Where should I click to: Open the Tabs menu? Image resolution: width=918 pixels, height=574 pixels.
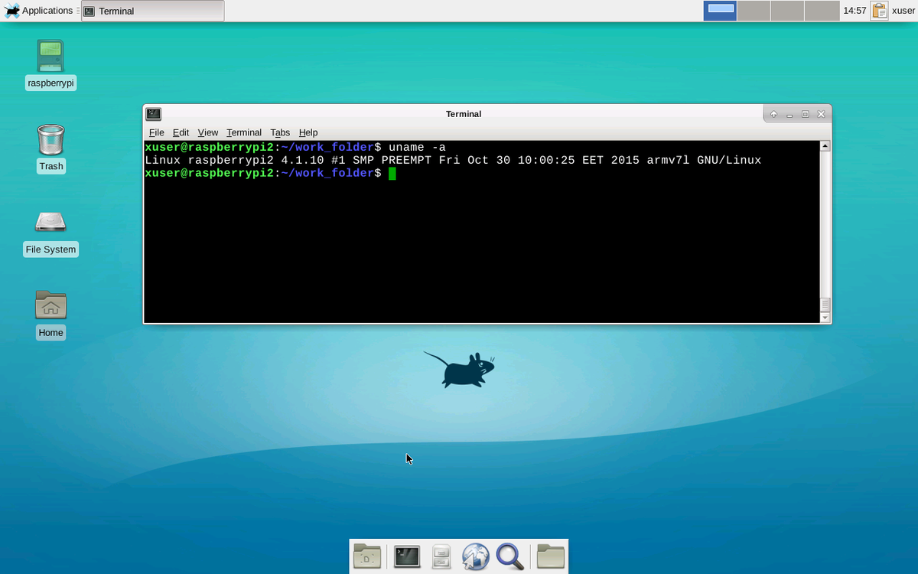coord(280,132)
